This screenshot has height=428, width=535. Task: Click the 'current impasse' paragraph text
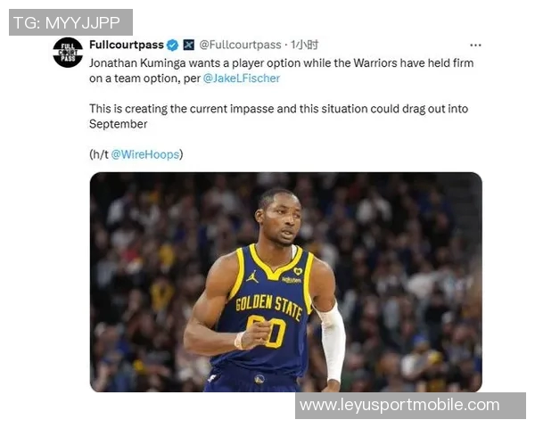pyautogui.click(x=279, y=117)
